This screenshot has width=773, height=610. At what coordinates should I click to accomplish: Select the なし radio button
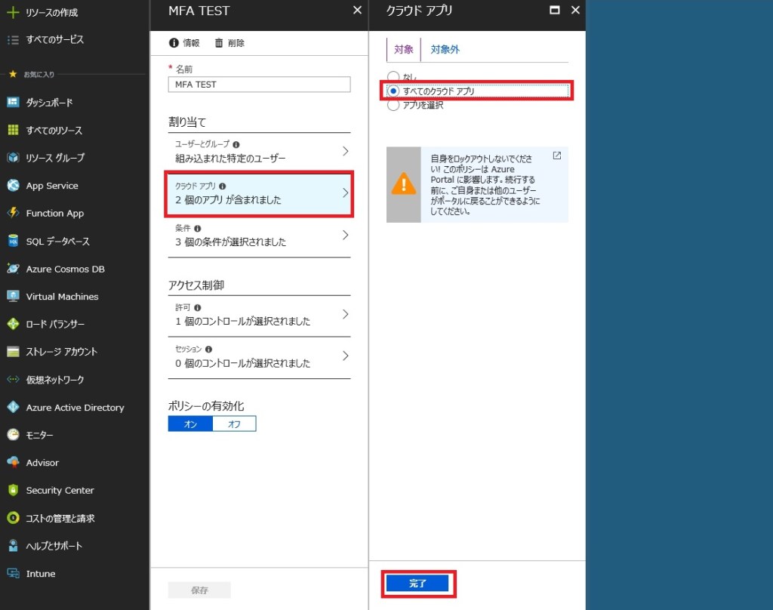pyautogui.click(x=393, y=76)
